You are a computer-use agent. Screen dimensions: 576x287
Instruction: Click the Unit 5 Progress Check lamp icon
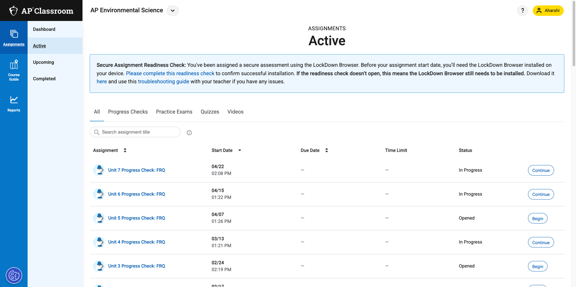[x=99, y=218]
